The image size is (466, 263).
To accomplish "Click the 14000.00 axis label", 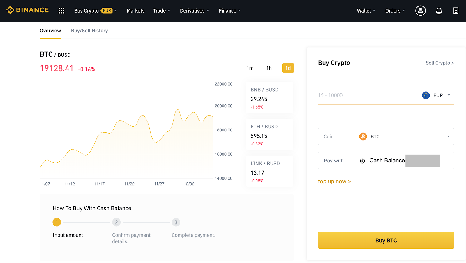I will [223, 178].
